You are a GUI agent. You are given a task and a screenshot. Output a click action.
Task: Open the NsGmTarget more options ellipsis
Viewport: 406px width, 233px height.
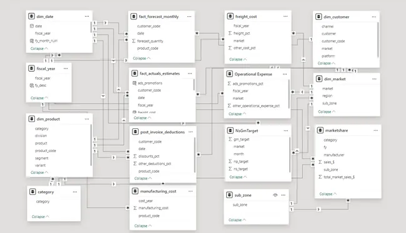(x=285, y=131)
